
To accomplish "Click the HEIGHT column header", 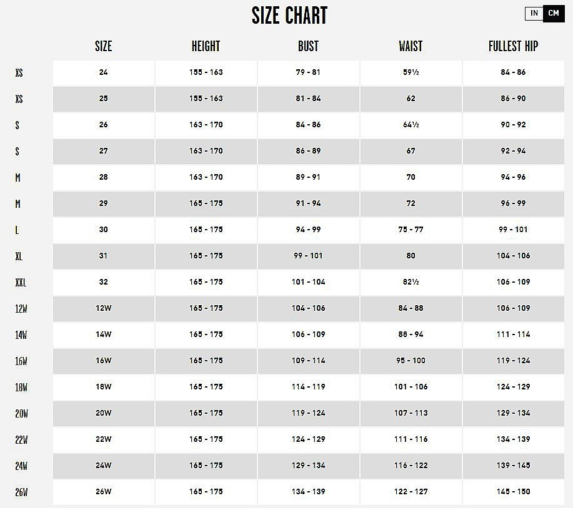I will 206,46.
